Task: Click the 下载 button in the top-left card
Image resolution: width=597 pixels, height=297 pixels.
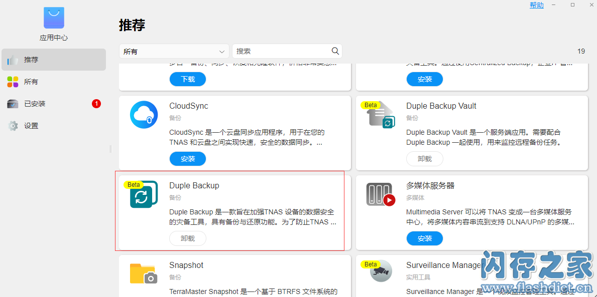Action: [x=188, y=79]
